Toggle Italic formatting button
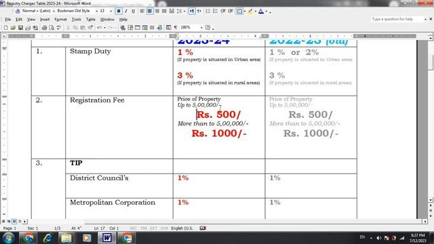The image size is (434, 244). 126,11
